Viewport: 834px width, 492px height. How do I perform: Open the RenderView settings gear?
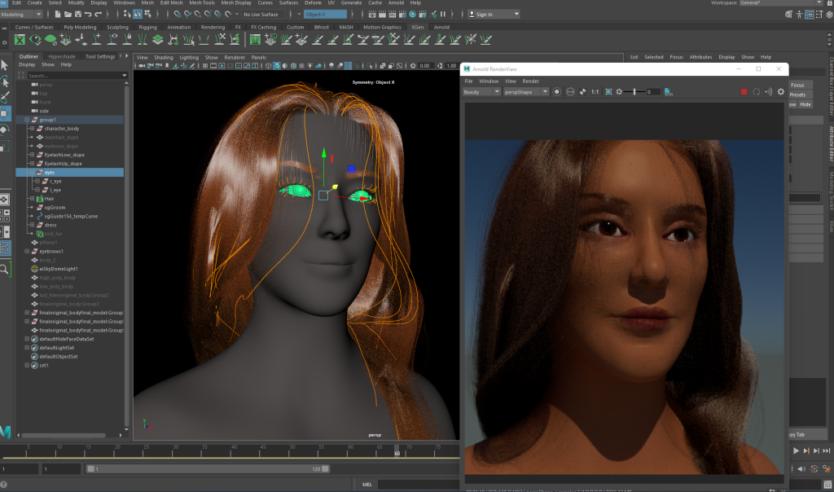tap(781, 92)
